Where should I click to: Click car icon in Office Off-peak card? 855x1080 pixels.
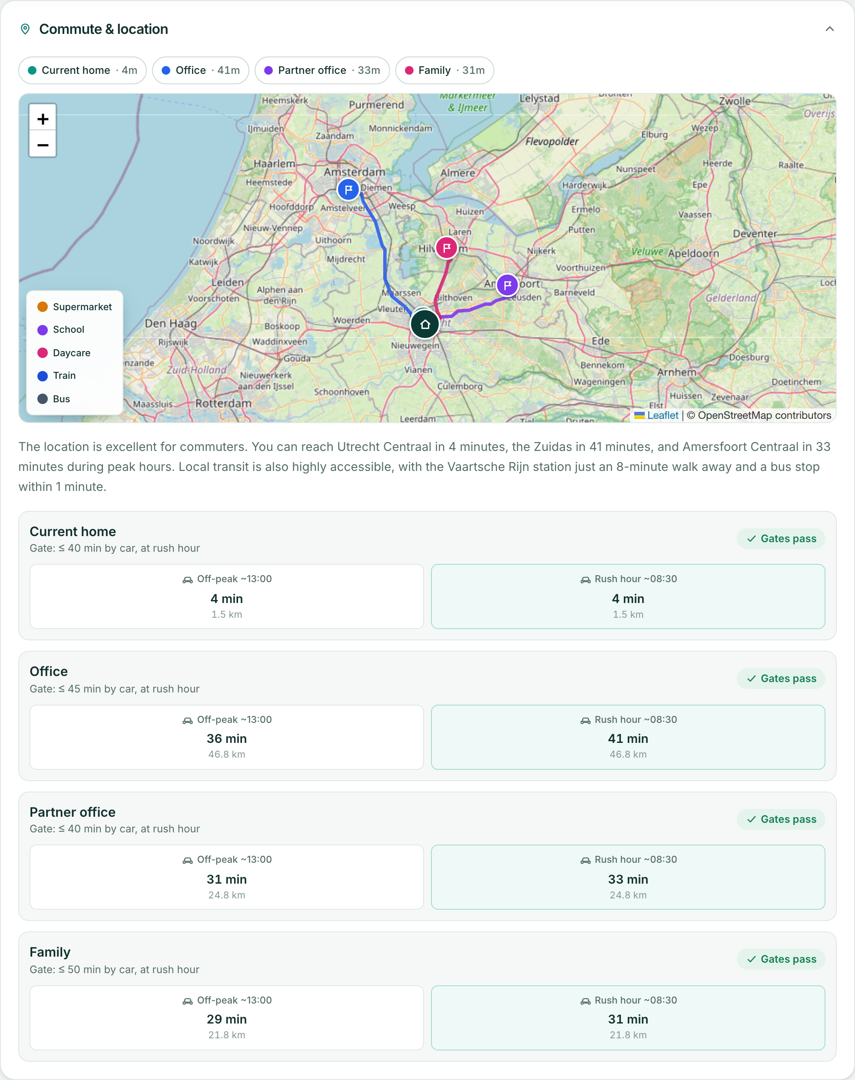click(187, 720)
